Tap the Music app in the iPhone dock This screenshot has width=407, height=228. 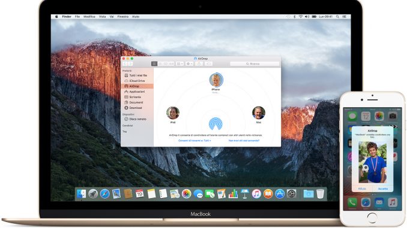[393, 202]
